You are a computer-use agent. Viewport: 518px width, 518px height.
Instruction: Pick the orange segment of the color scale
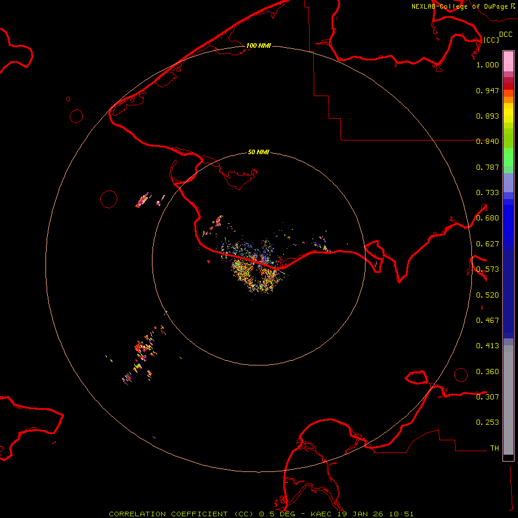point(508,96)
